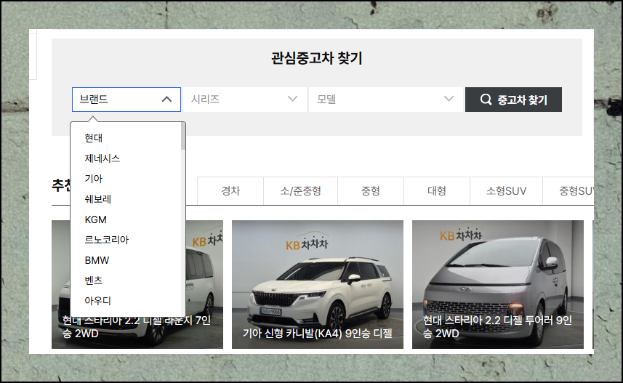The image size is (623, 383).
Task: Pick KGM from the brand list
Action: (x=96, y=219)
